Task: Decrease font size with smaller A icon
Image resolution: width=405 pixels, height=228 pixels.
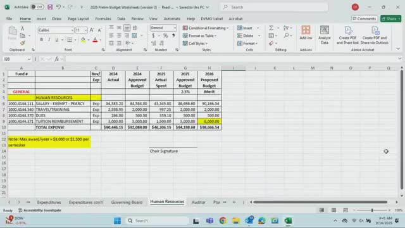Action: tap(100, 30)
